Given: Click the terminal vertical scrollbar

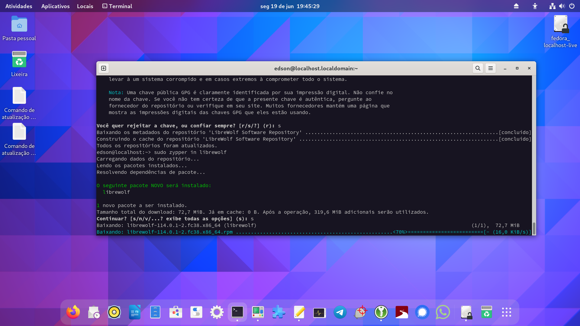Looking at the screenshot, I should (x=534, y=228).
